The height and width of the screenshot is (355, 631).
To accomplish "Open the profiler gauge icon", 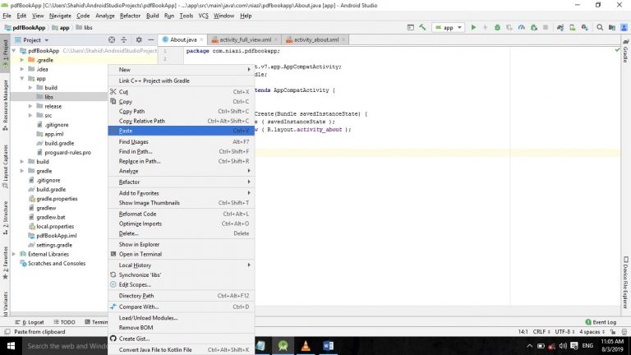I will pos(522,27).
